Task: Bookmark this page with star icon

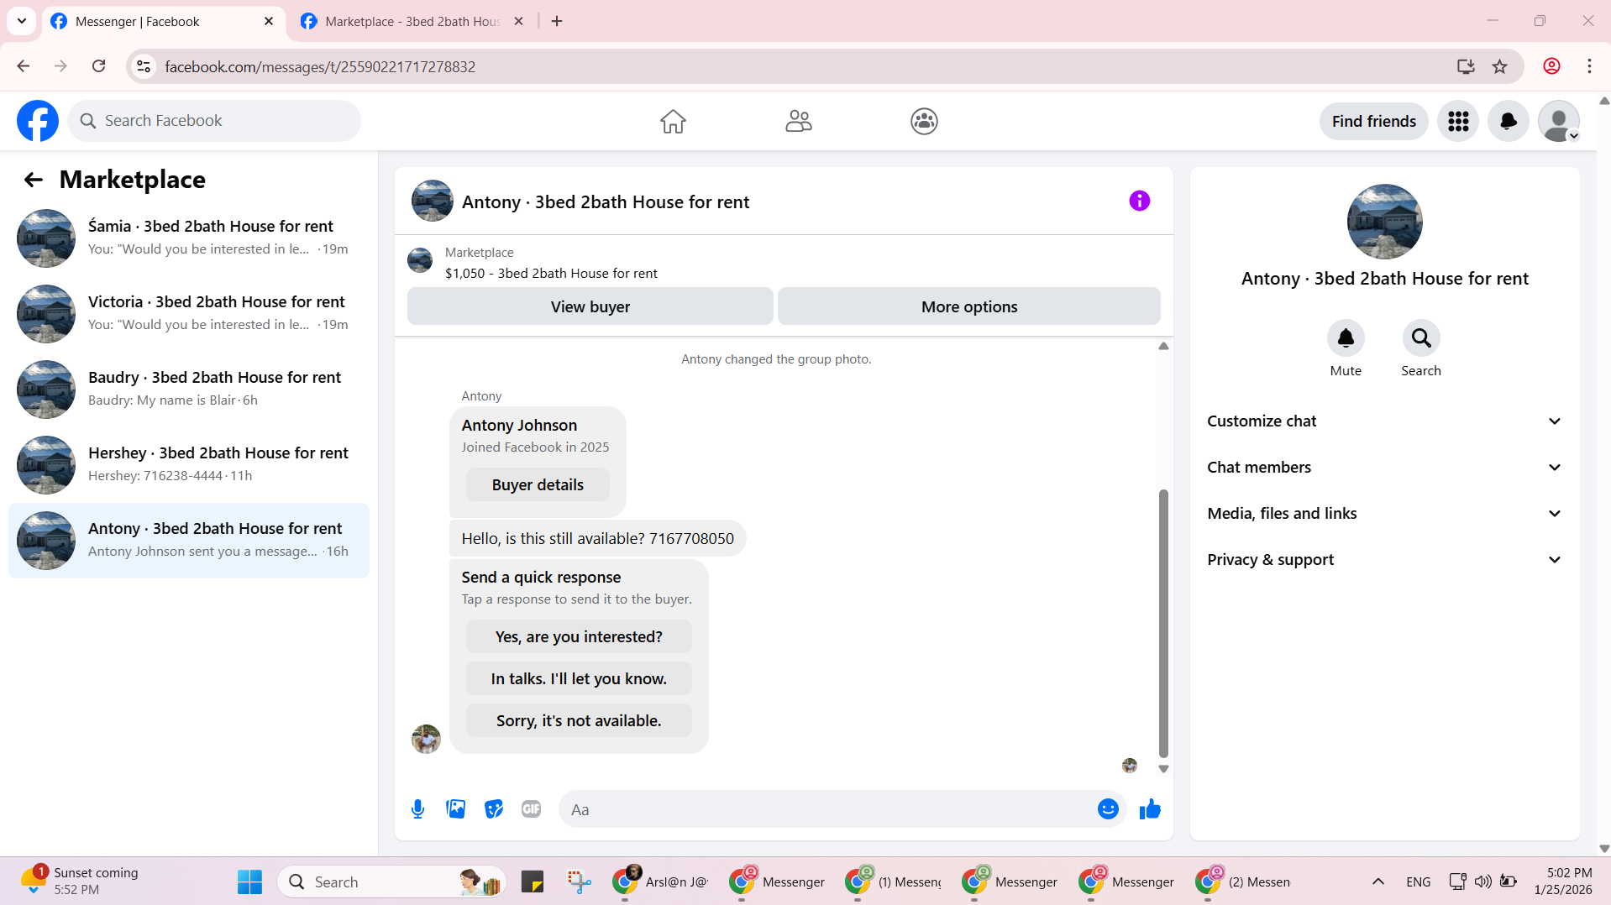Action: (x=1500, y=66)
